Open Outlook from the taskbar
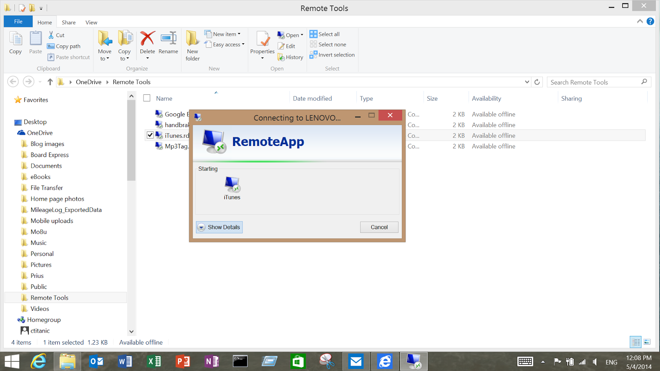 pos(96,362)
